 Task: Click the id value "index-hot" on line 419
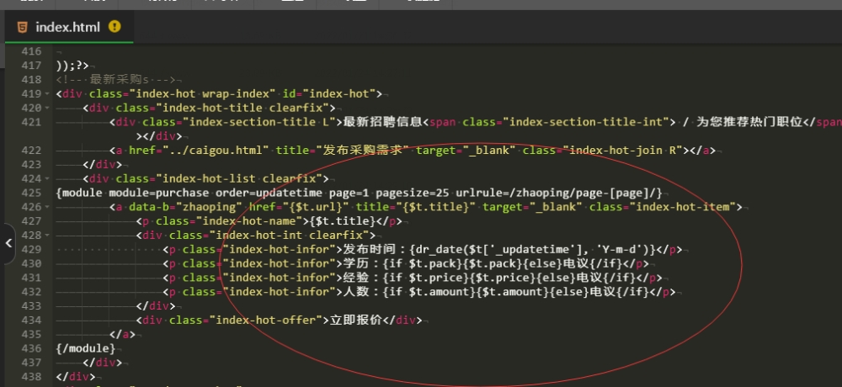338,94
